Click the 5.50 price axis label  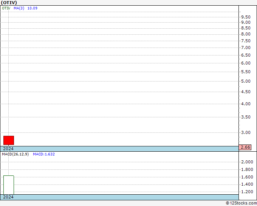(x=246, y=72)
